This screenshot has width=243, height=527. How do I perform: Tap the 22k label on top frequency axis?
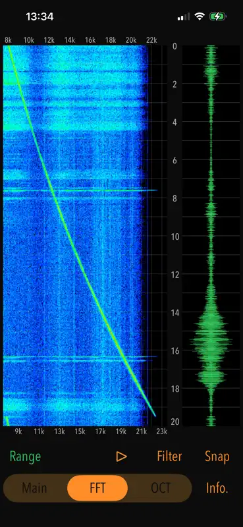[x=151, y=40]
